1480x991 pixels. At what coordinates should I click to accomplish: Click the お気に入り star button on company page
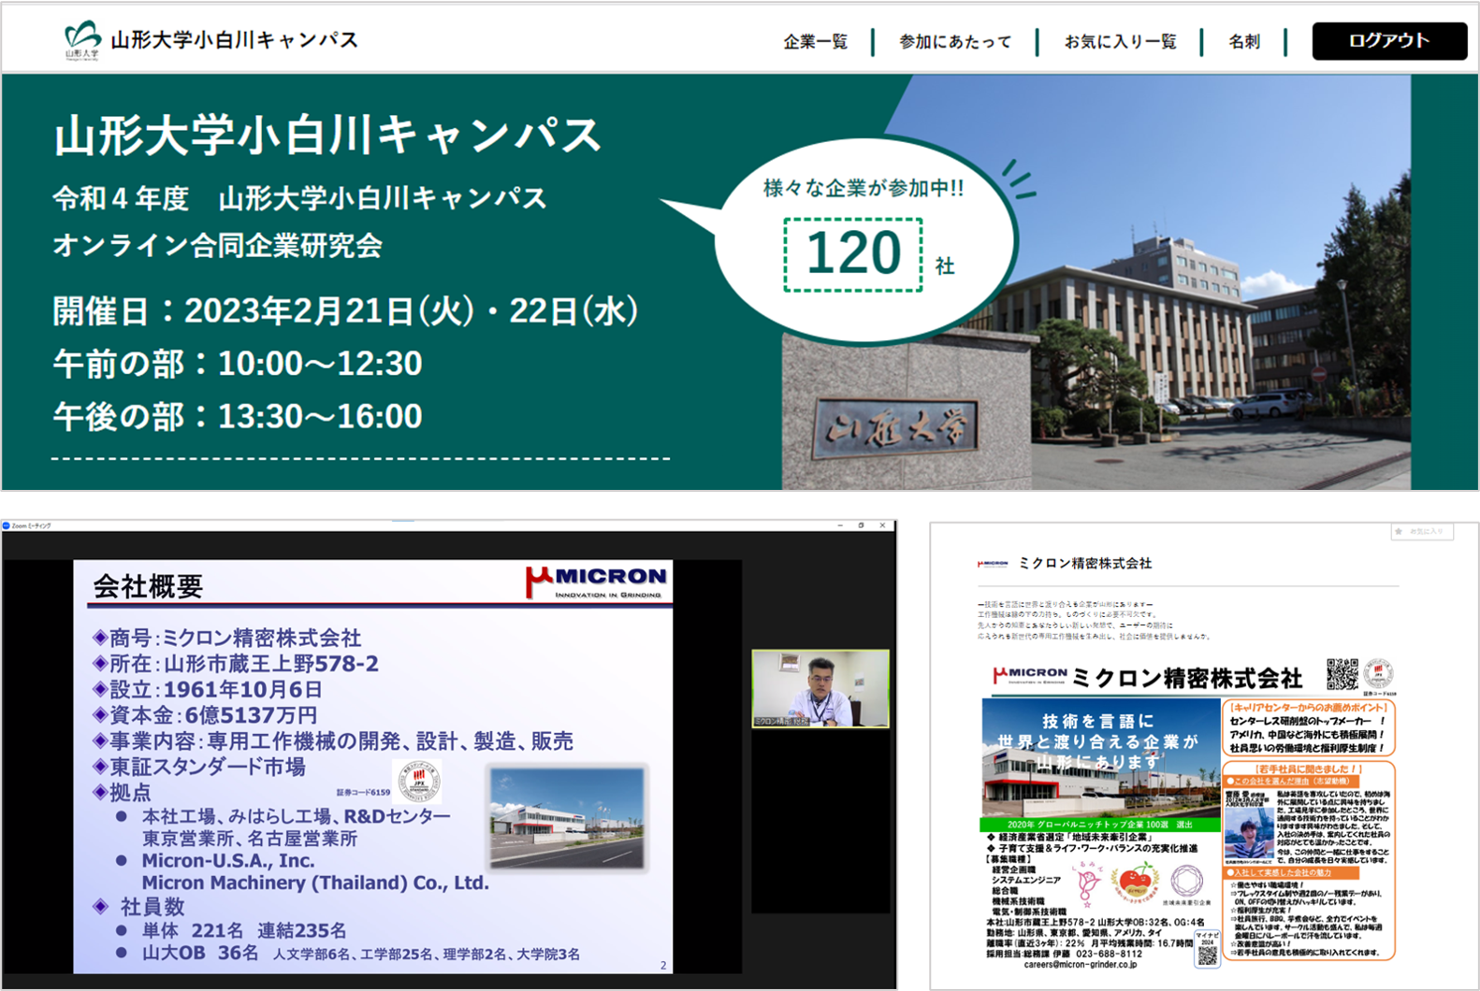[x=1422, y=531]
